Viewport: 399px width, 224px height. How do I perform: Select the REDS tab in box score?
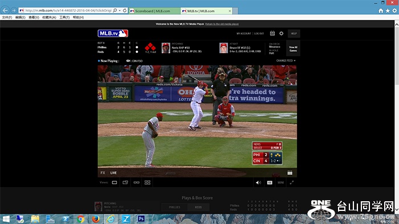coord(198,208)
